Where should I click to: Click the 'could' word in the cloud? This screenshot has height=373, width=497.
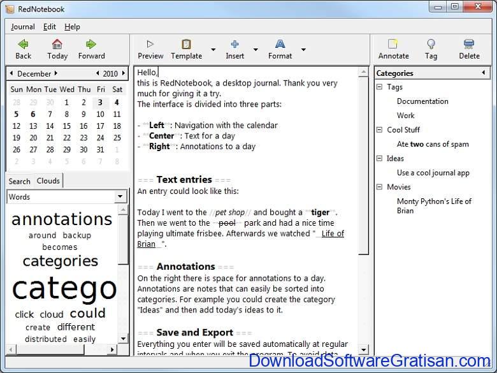(x=87, y=313)
